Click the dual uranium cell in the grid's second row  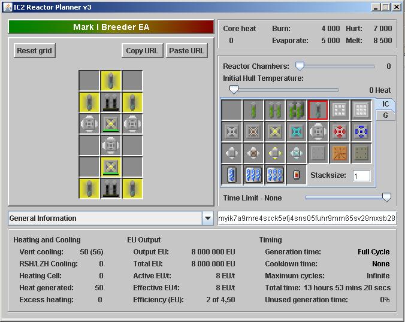tap(111, 102)
